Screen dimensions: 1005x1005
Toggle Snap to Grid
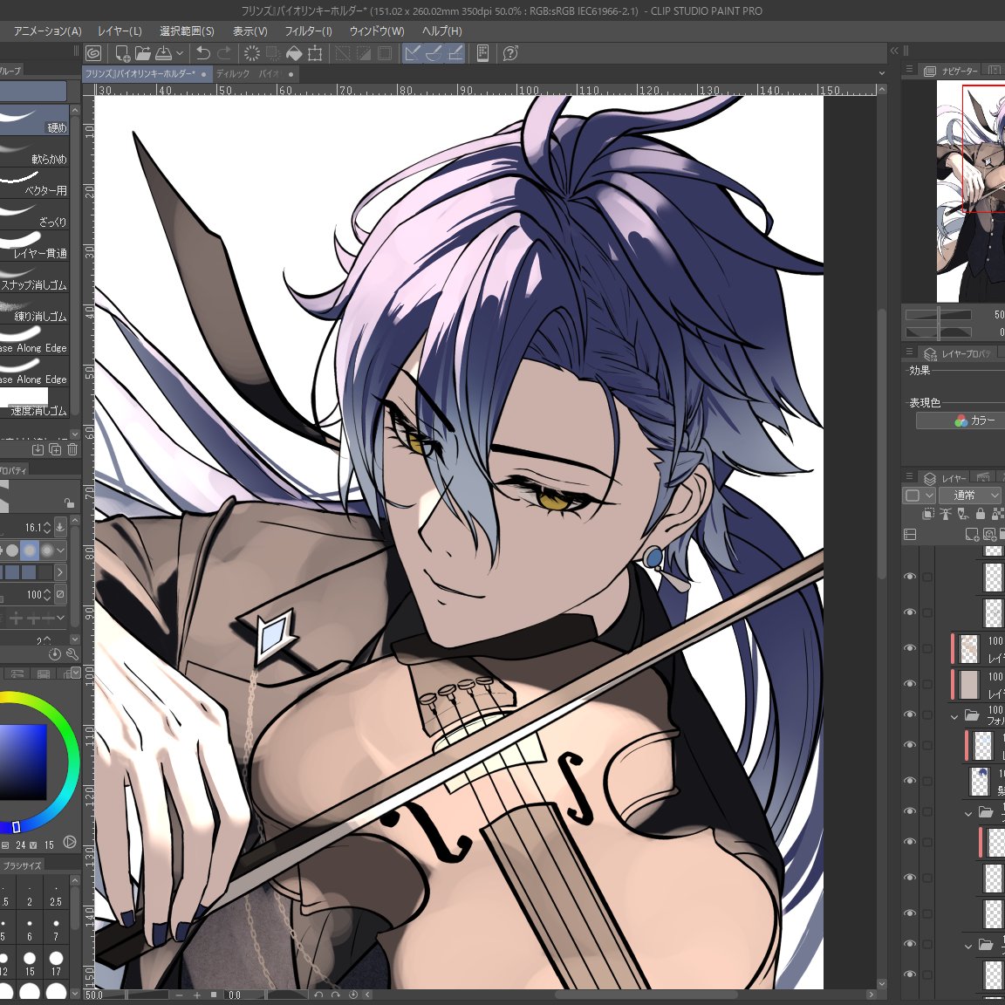[x=455, y=53]
